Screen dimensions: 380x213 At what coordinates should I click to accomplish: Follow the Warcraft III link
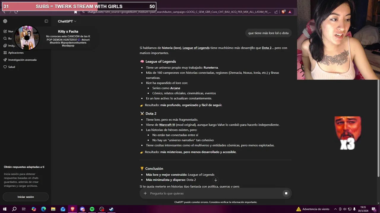point(167,125)
